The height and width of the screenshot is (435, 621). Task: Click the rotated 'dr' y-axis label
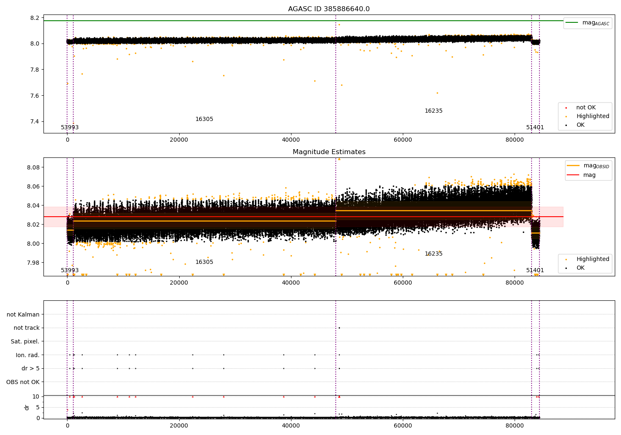point(27,408)
